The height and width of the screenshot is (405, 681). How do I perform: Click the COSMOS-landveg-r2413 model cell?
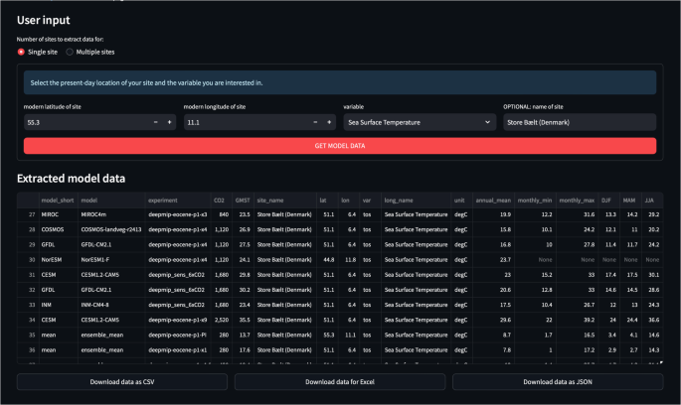pos(111,230)
